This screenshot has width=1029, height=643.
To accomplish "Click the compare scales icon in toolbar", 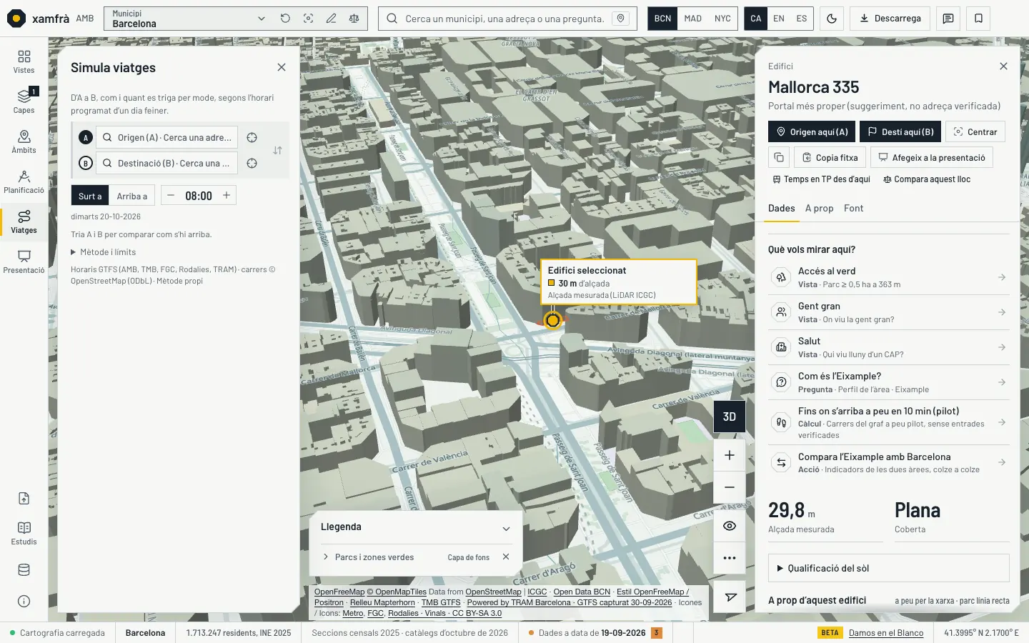I will coord(354,19).
